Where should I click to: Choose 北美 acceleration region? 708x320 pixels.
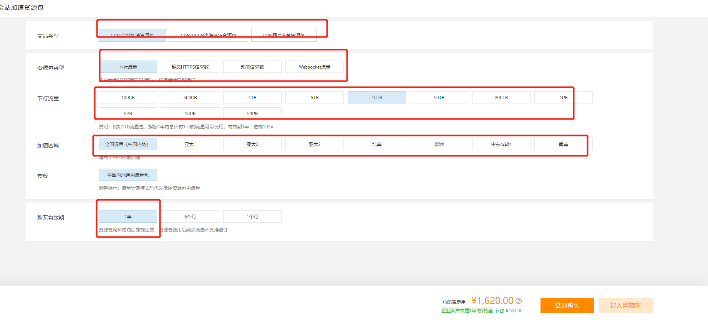click(x=377, y=144)
